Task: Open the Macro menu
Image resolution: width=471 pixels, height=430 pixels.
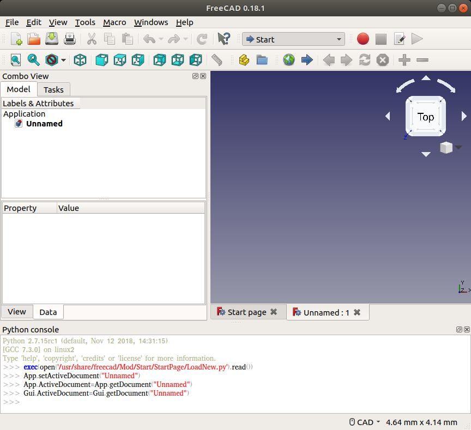Action: tap(114, 22)
